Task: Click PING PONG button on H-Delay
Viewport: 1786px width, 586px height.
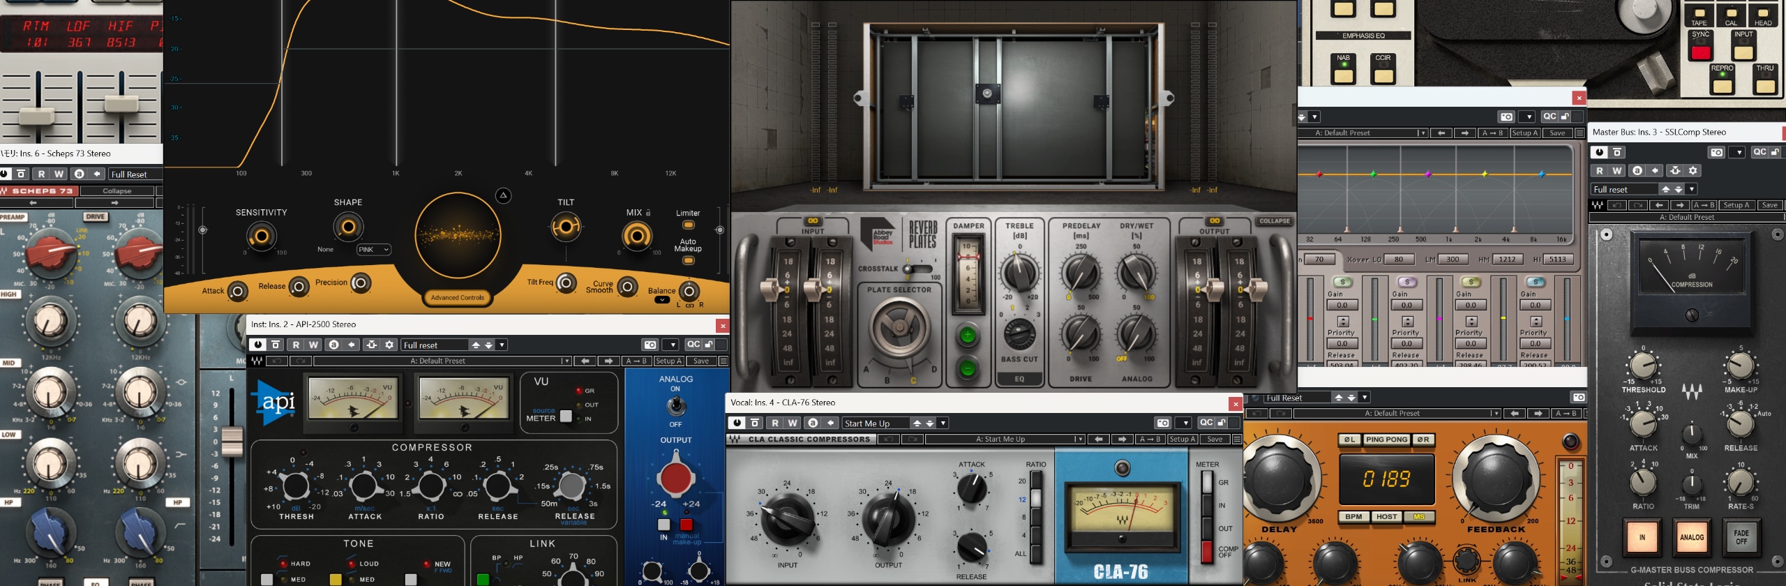Action: [x=1386, y=439]
